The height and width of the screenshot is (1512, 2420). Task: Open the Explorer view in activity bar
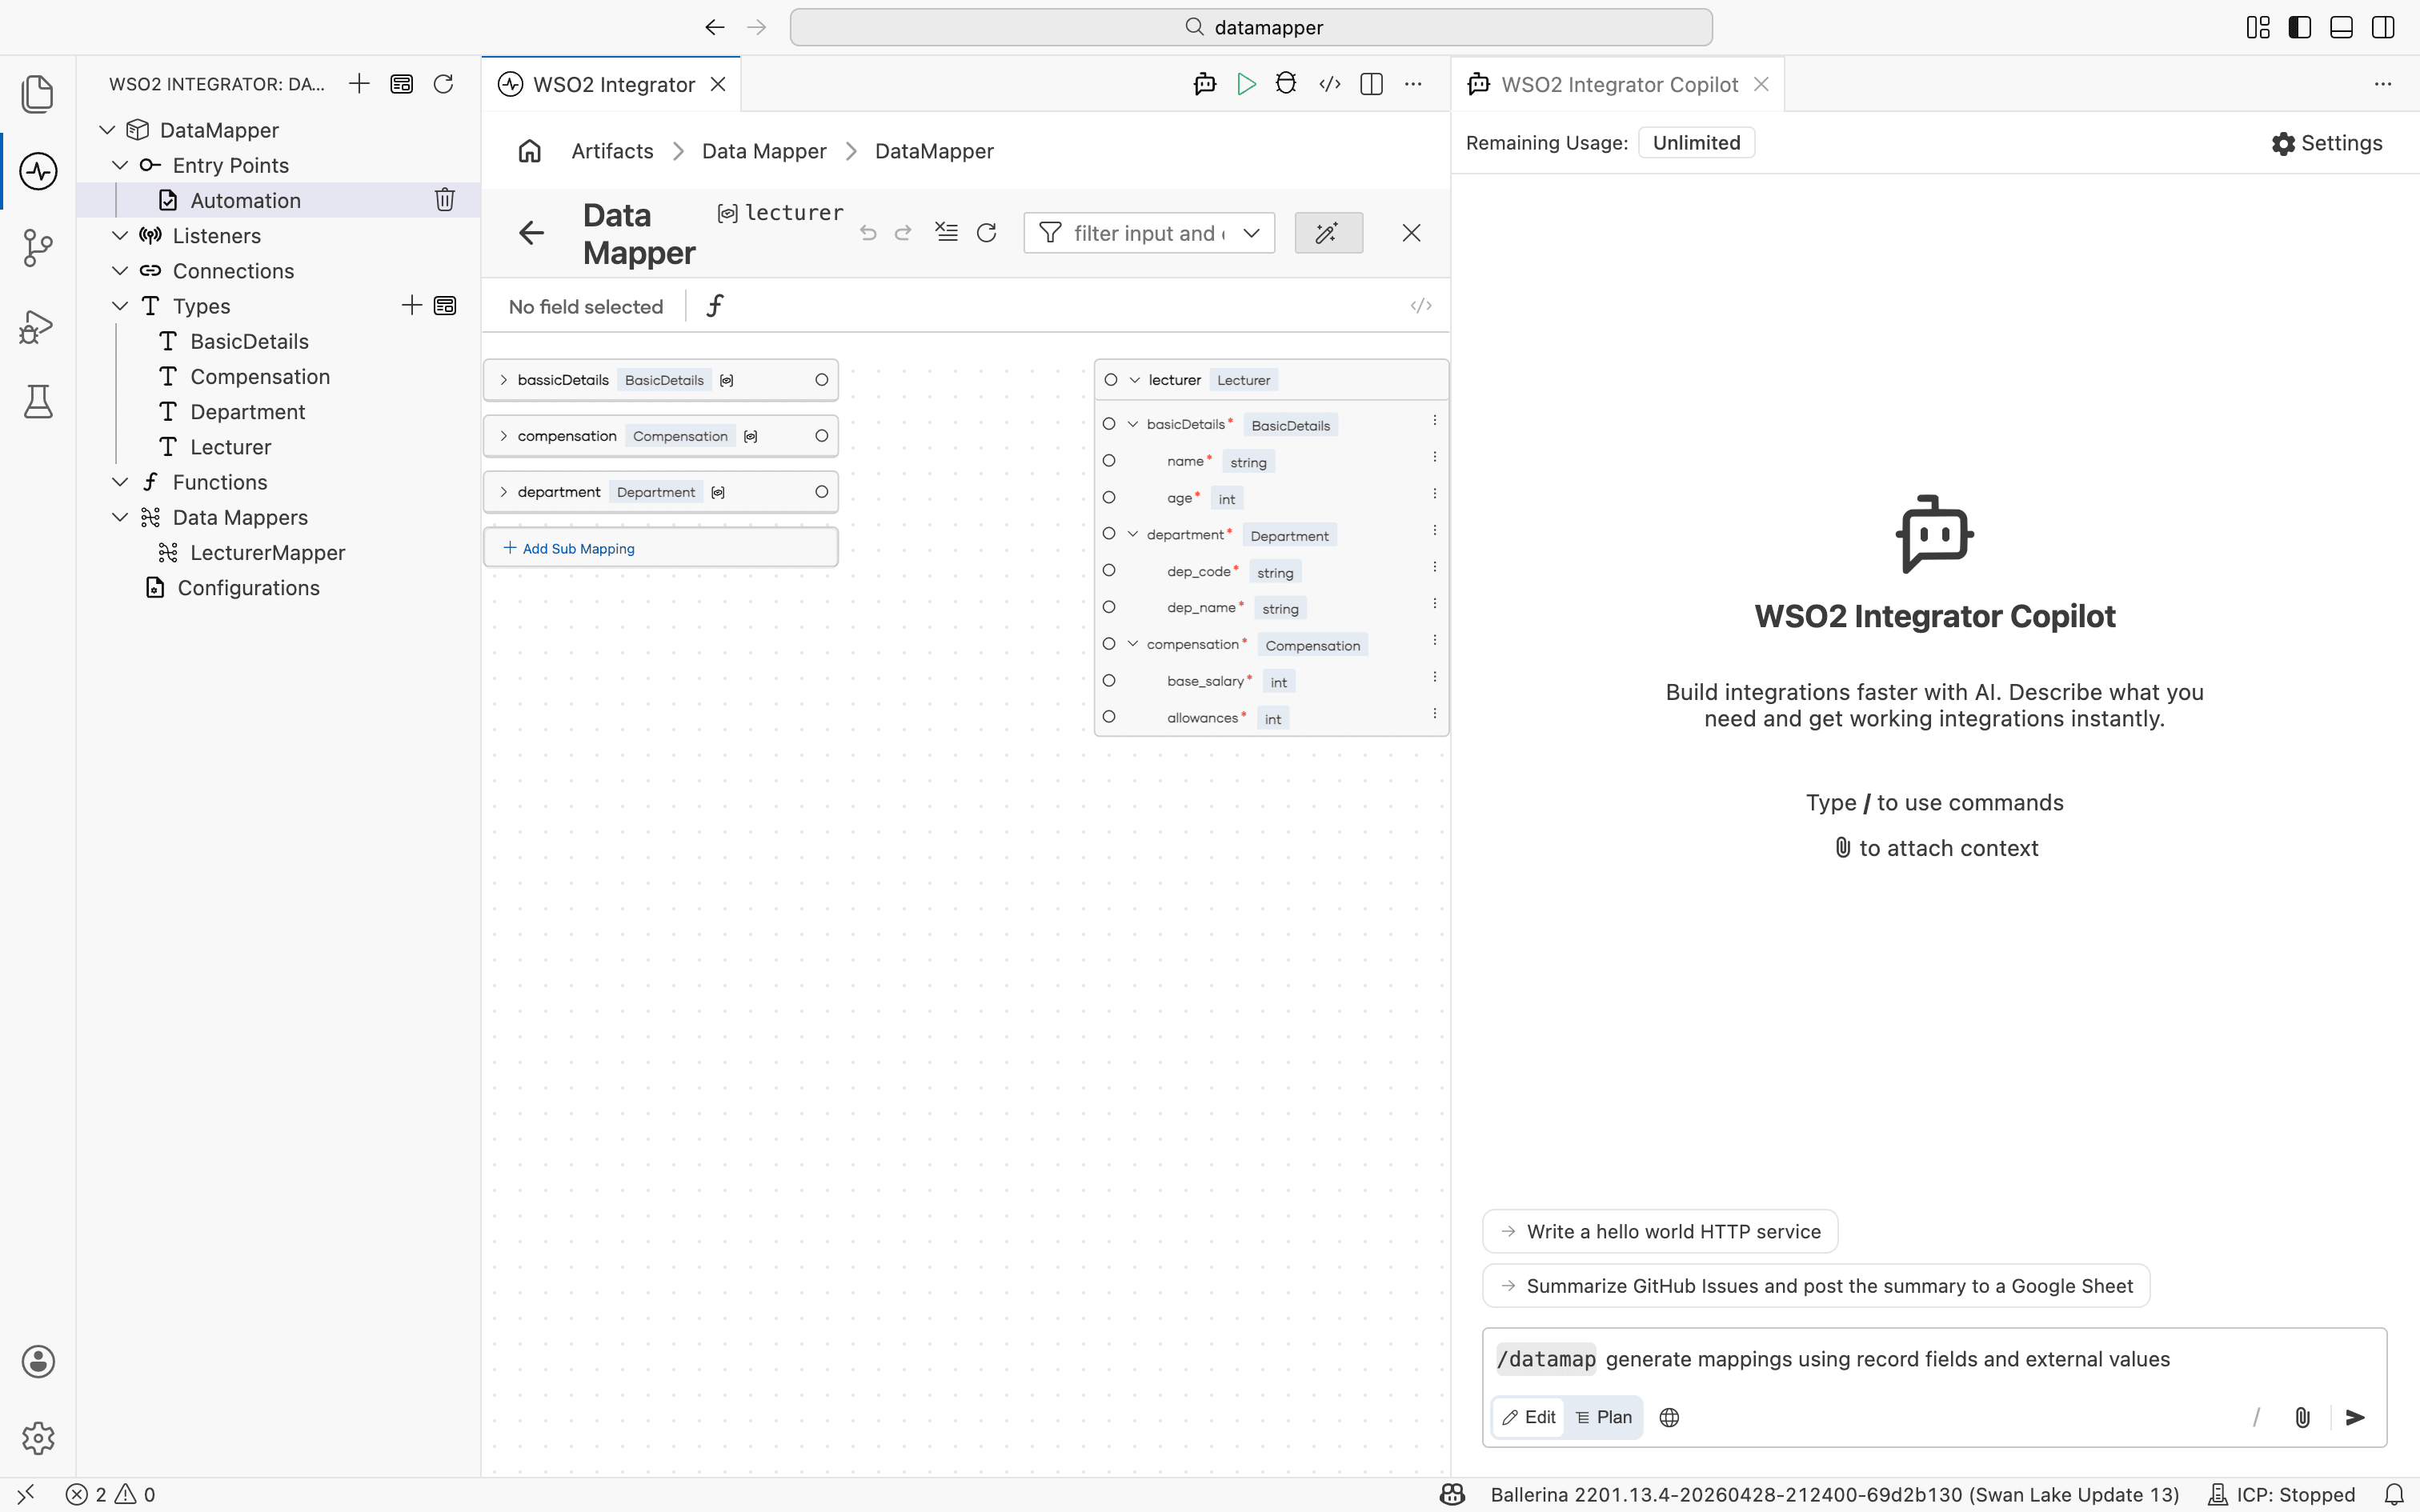tap(38, 94)
